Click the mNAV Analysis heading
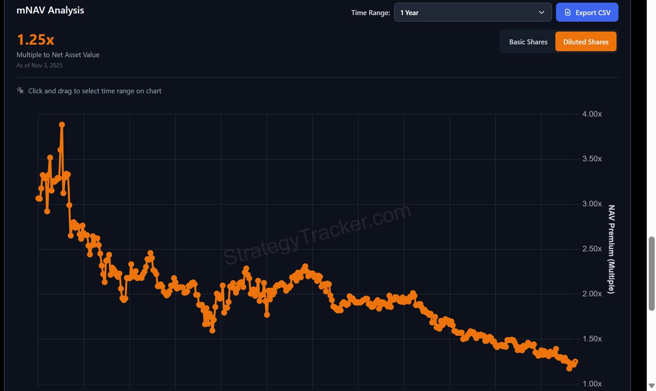 click(50, 10)
